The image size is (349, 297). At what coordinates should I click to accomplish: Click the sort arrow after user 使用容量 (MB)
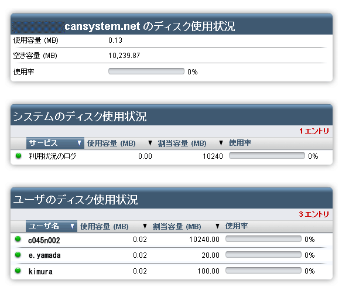145,226
